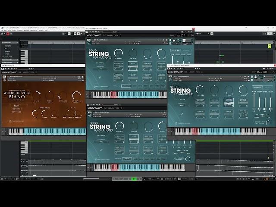Click the camera snapshot icon in the upper Chordal Textures header

click(163, 40)
